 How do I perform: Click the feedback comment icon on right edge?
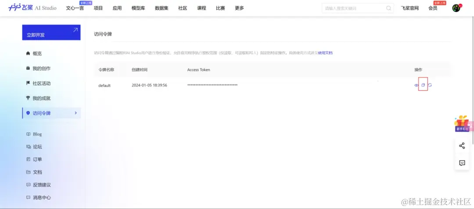tap(462, 163)
